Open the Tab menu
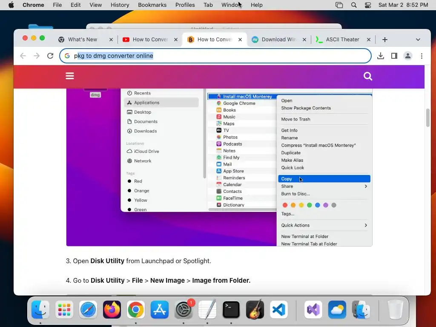Image resolution: width=436 pixels, height=327 pixels. [208, 5]
